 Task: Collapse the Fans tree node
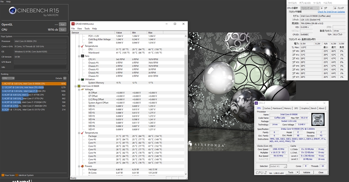click(79, 56)
